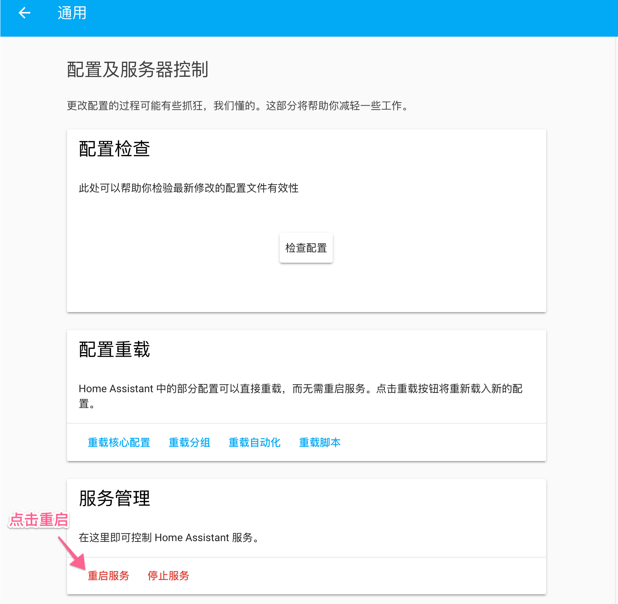Screen dimensions: 618x604
Task: Reload core config via 重载核心配置
Action: pos(119,442)
